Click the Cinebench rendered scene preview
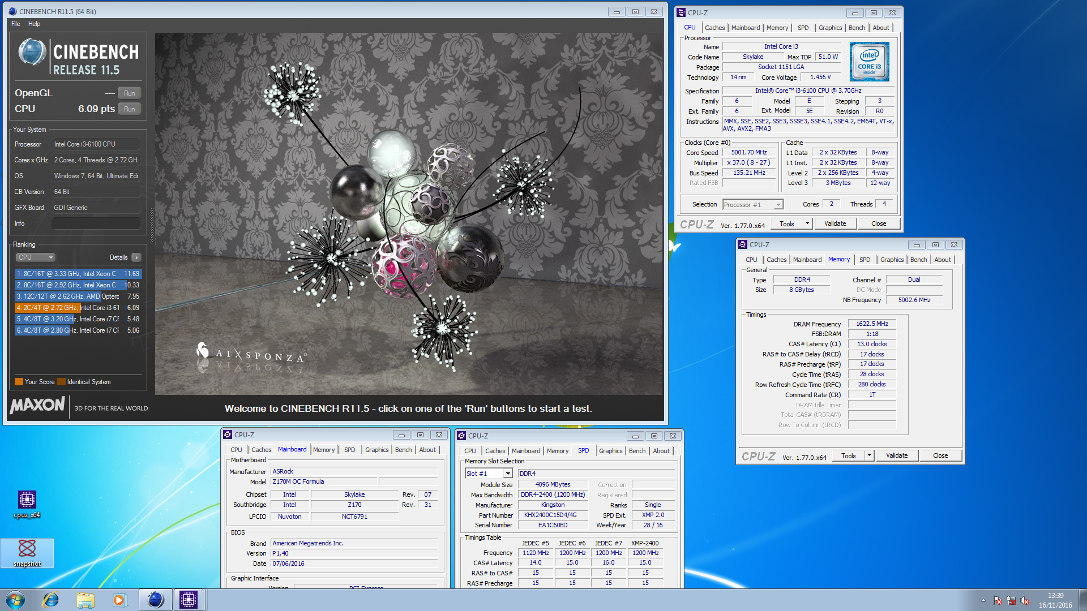Screen dimensions: 1087x611 point(409,214)
